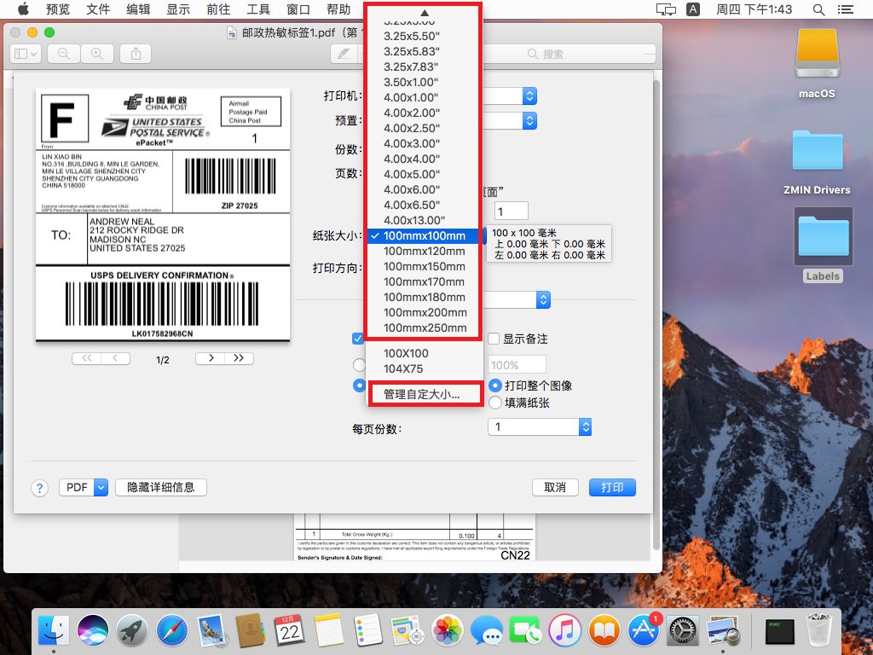Open Contacts from the Dock

click(250, 630)
